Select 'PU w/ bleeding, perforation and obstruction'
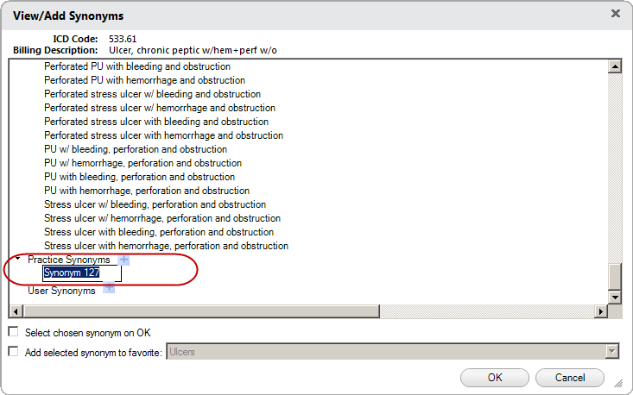This screenshot has height=395, width=633. 136,149
